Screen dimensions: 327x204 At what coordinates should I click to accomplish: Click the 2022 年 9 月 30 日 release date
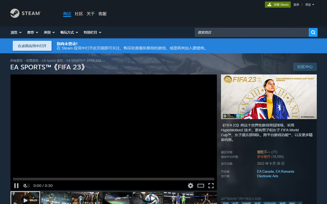click(x=271, y=163)
